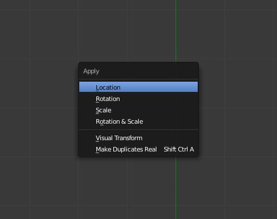Viewport: 277px width, 219px height.
Task: Apply Rotation & Scale
Action: (x=138, y=121)
